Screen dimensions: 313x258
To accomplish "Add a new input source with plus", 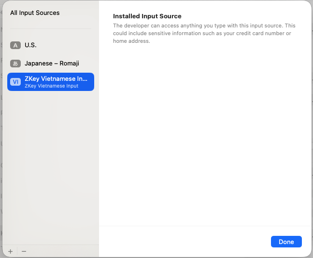I will pos(10,251).
